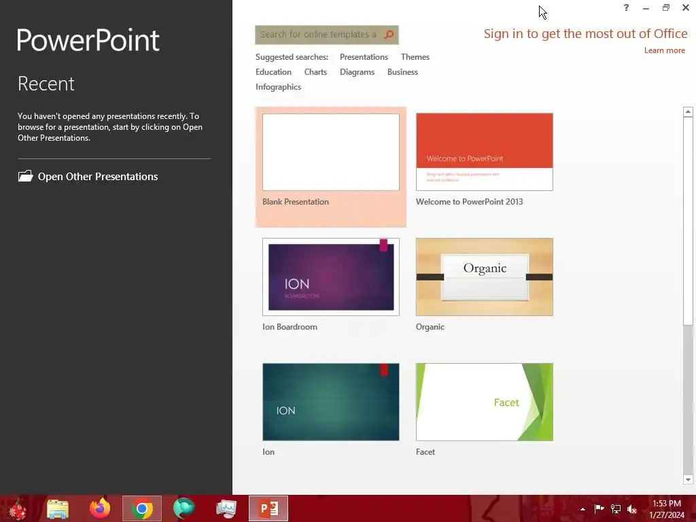Image resolution: width=696 pixels, height=522 pixels.
Task: Select the Diagrams suggested search
Action: (x=357, y=72)
